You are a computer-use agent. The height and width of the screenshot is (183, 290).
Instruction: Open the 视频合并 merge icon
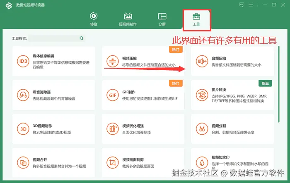(x=23, y=163)
